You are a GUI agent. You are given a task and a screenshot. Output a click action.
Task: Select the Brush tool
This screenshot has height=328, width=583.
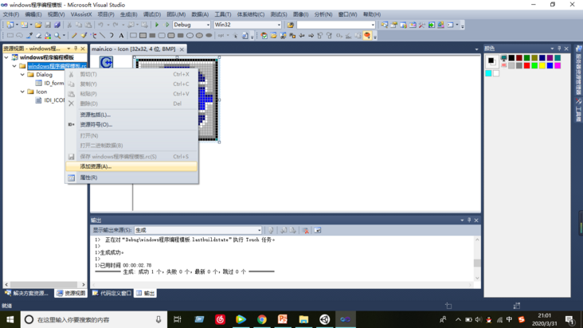point(84,36)
